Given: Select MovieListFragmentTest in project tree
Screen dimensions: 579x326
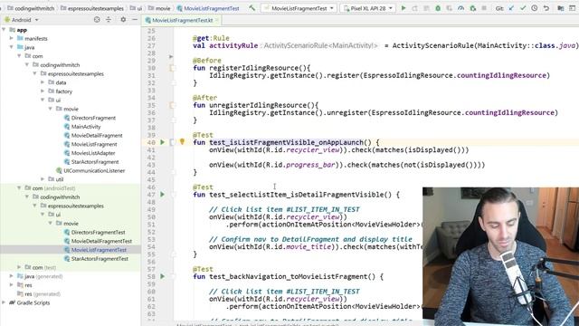Looking at the screenshot, I should click(x=99, y=250).
